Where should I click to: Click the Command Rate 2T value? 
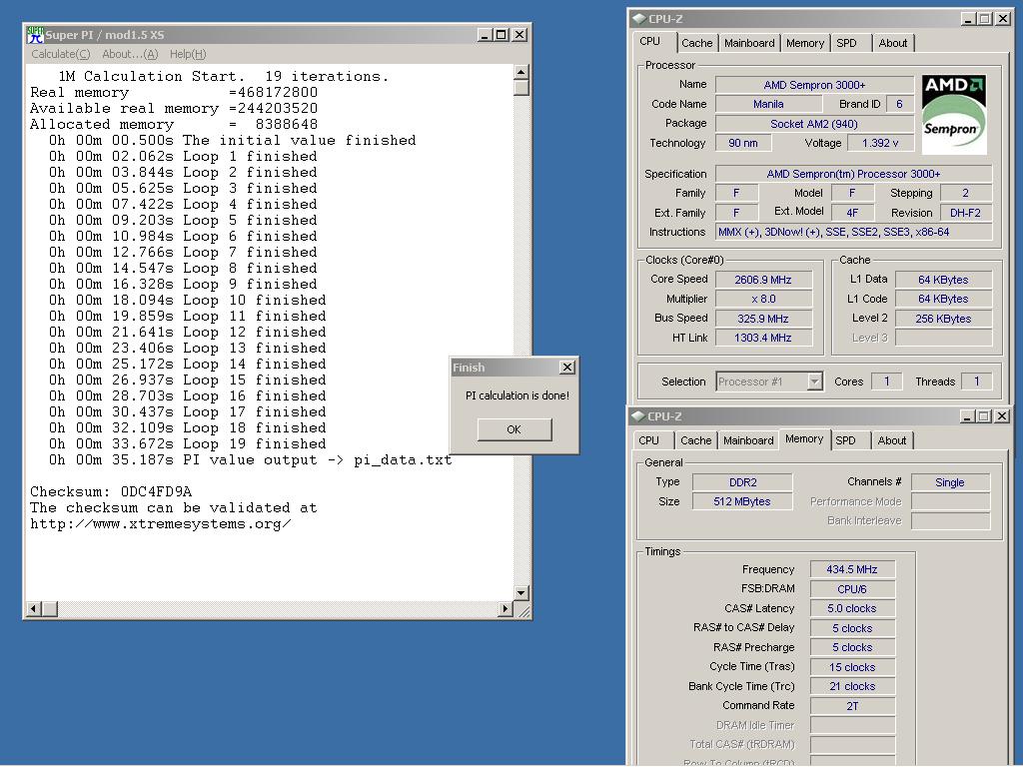point(852,706)
